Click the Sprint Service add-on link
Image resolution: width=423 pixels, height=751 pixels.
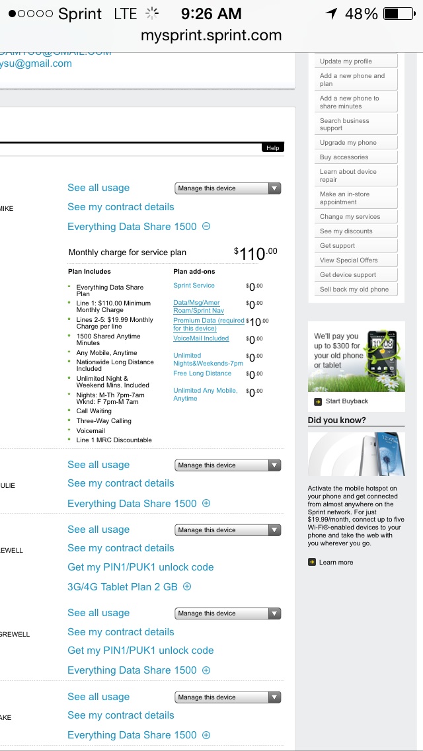pyautogui.click(x=194, y=286)
